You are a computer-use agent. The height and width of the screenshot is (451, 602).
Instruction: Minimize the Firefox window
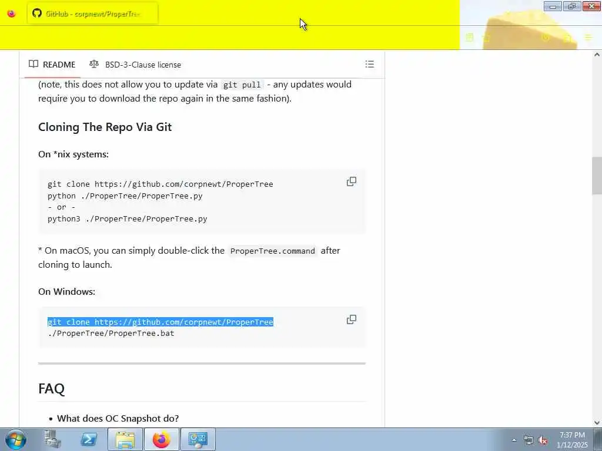[553, 6]
